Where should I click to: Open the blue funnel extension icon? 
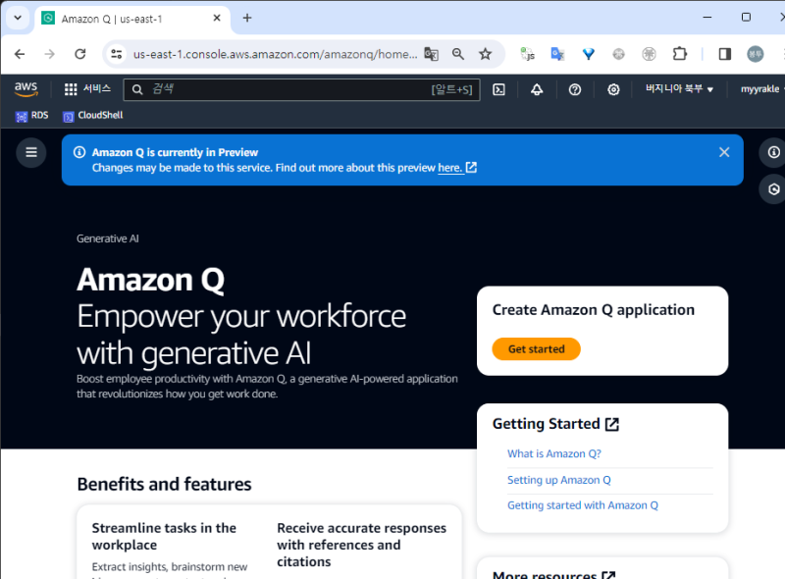coord(589,54)
